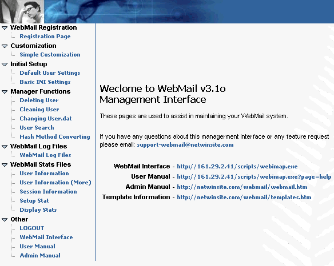The width and height of the screenshot is (334, 266).
Task: Open Simple Customization in sidebar
Action: 50,55
